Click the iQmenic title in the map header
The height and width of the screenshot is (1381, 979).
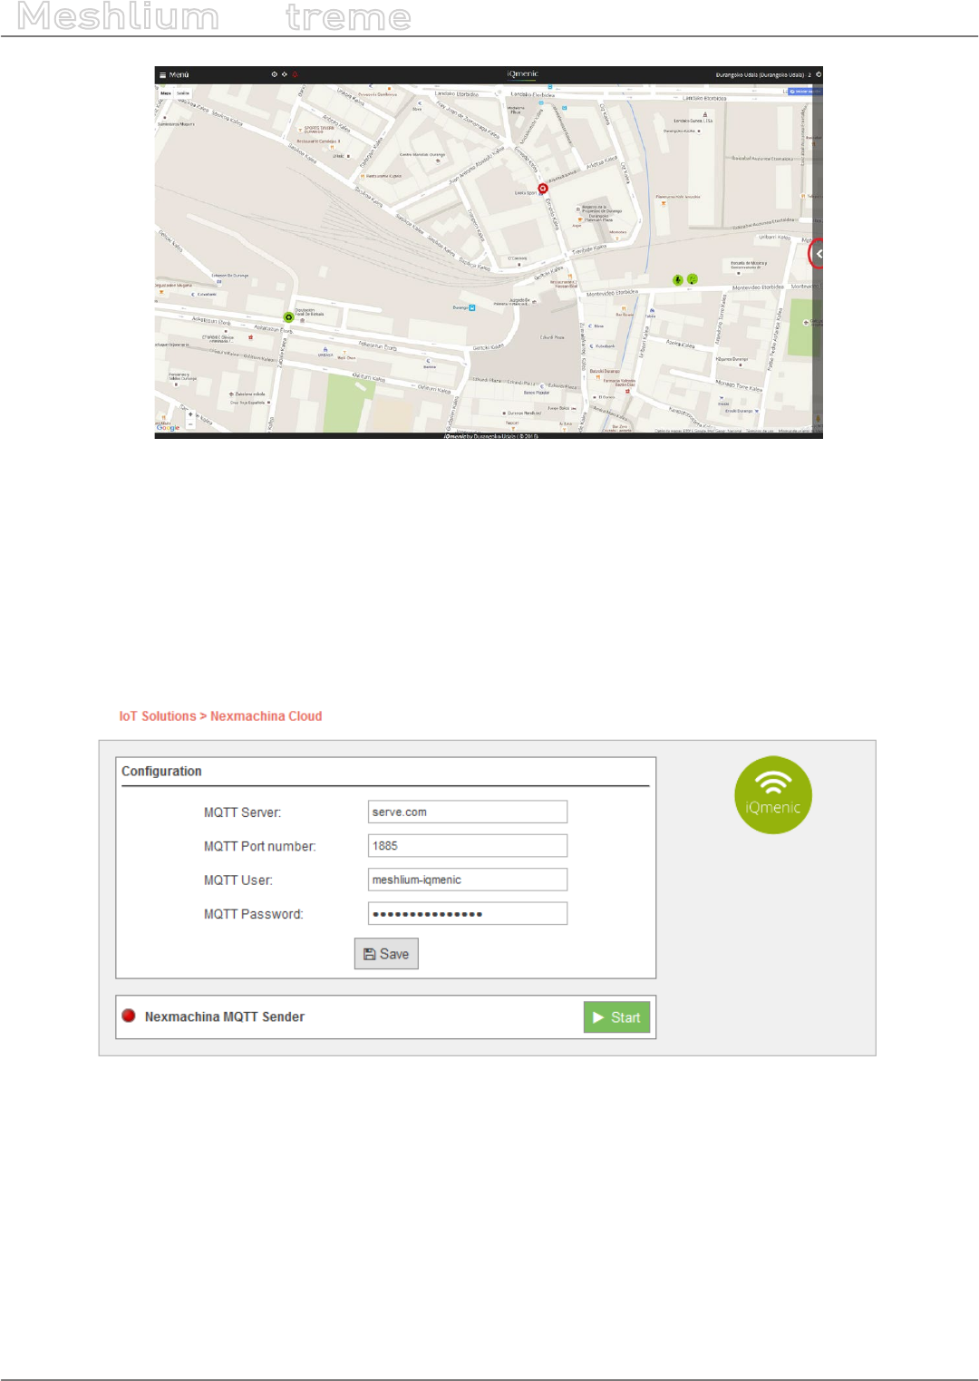[522, 74]
